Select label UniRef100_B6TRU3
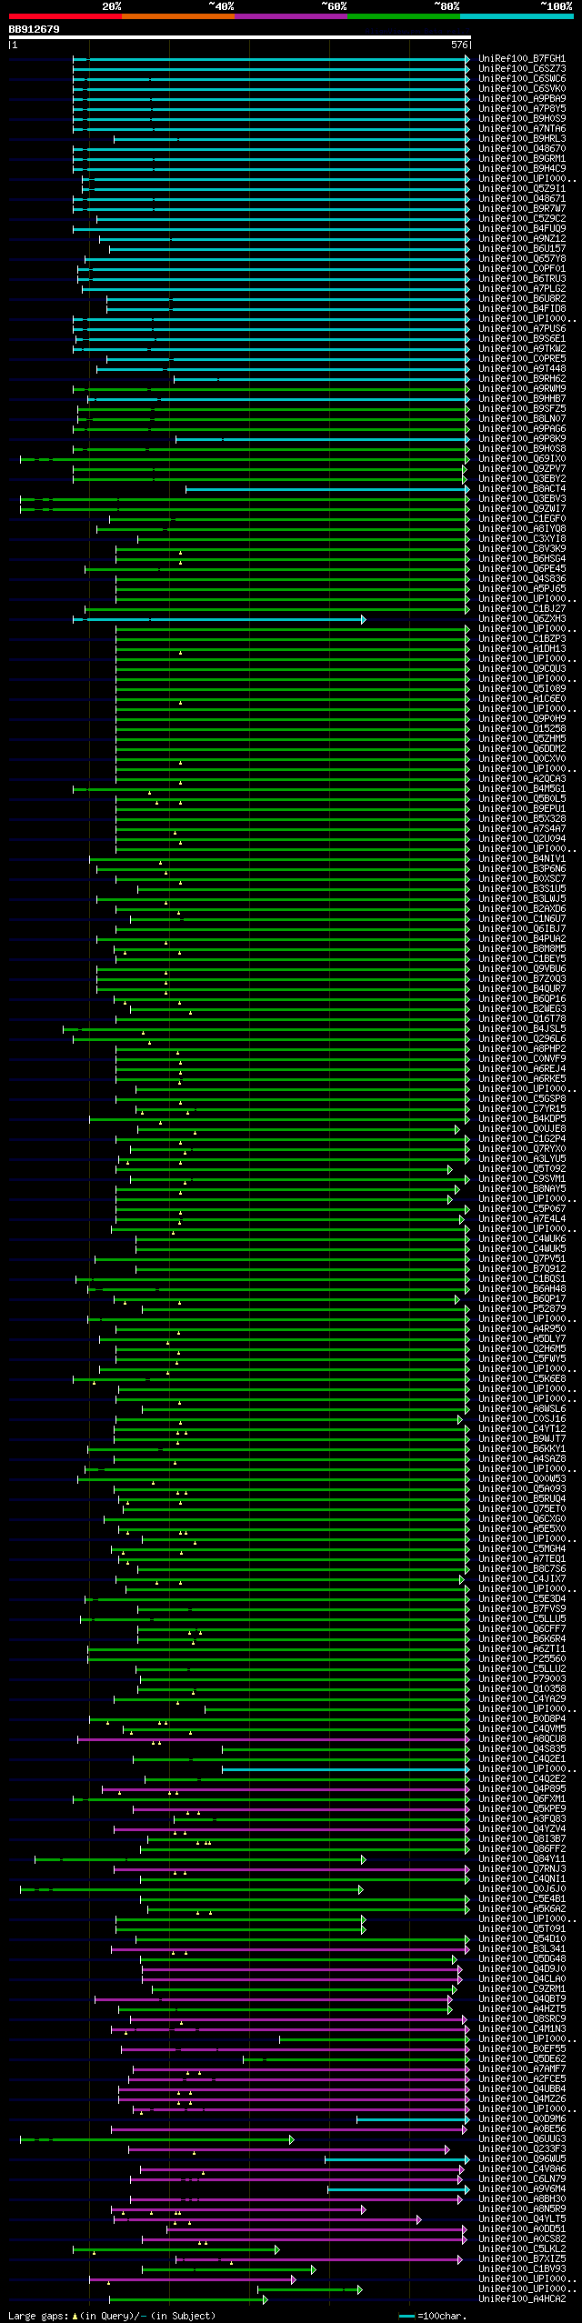 [x=522, y=279]
